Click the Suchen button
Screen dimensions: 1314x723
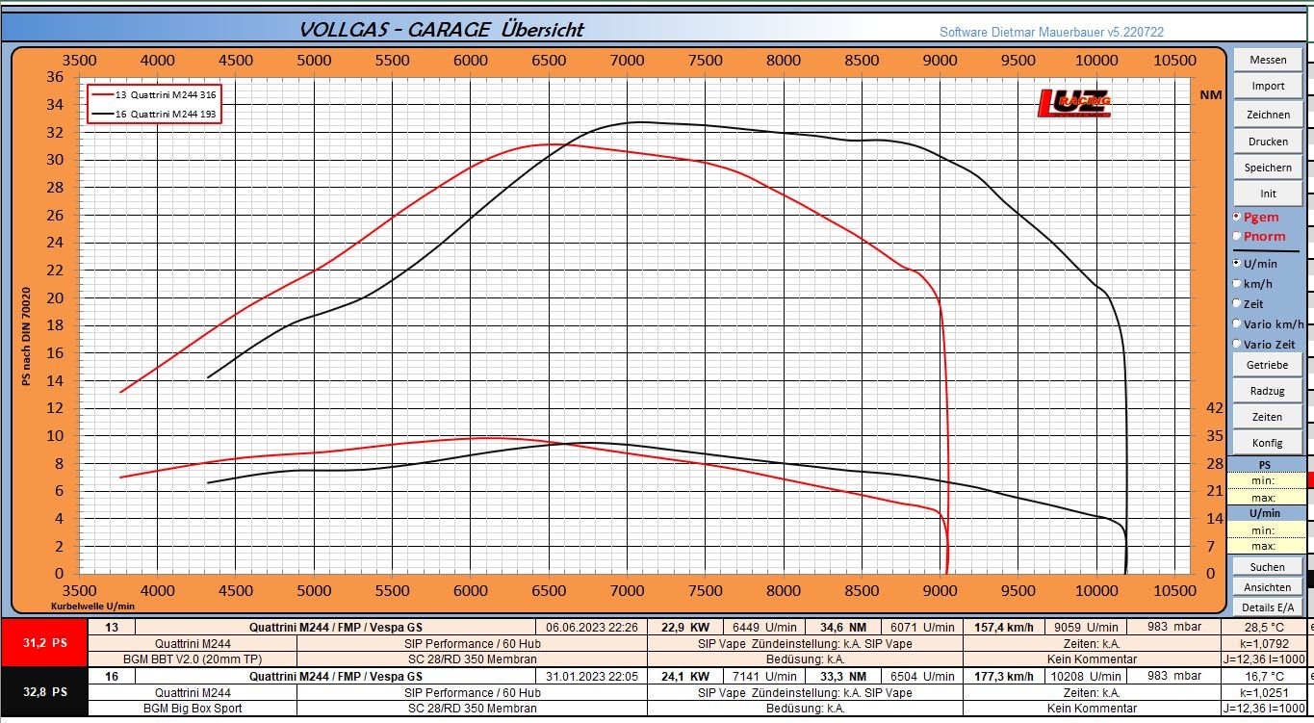(1268, 567)
